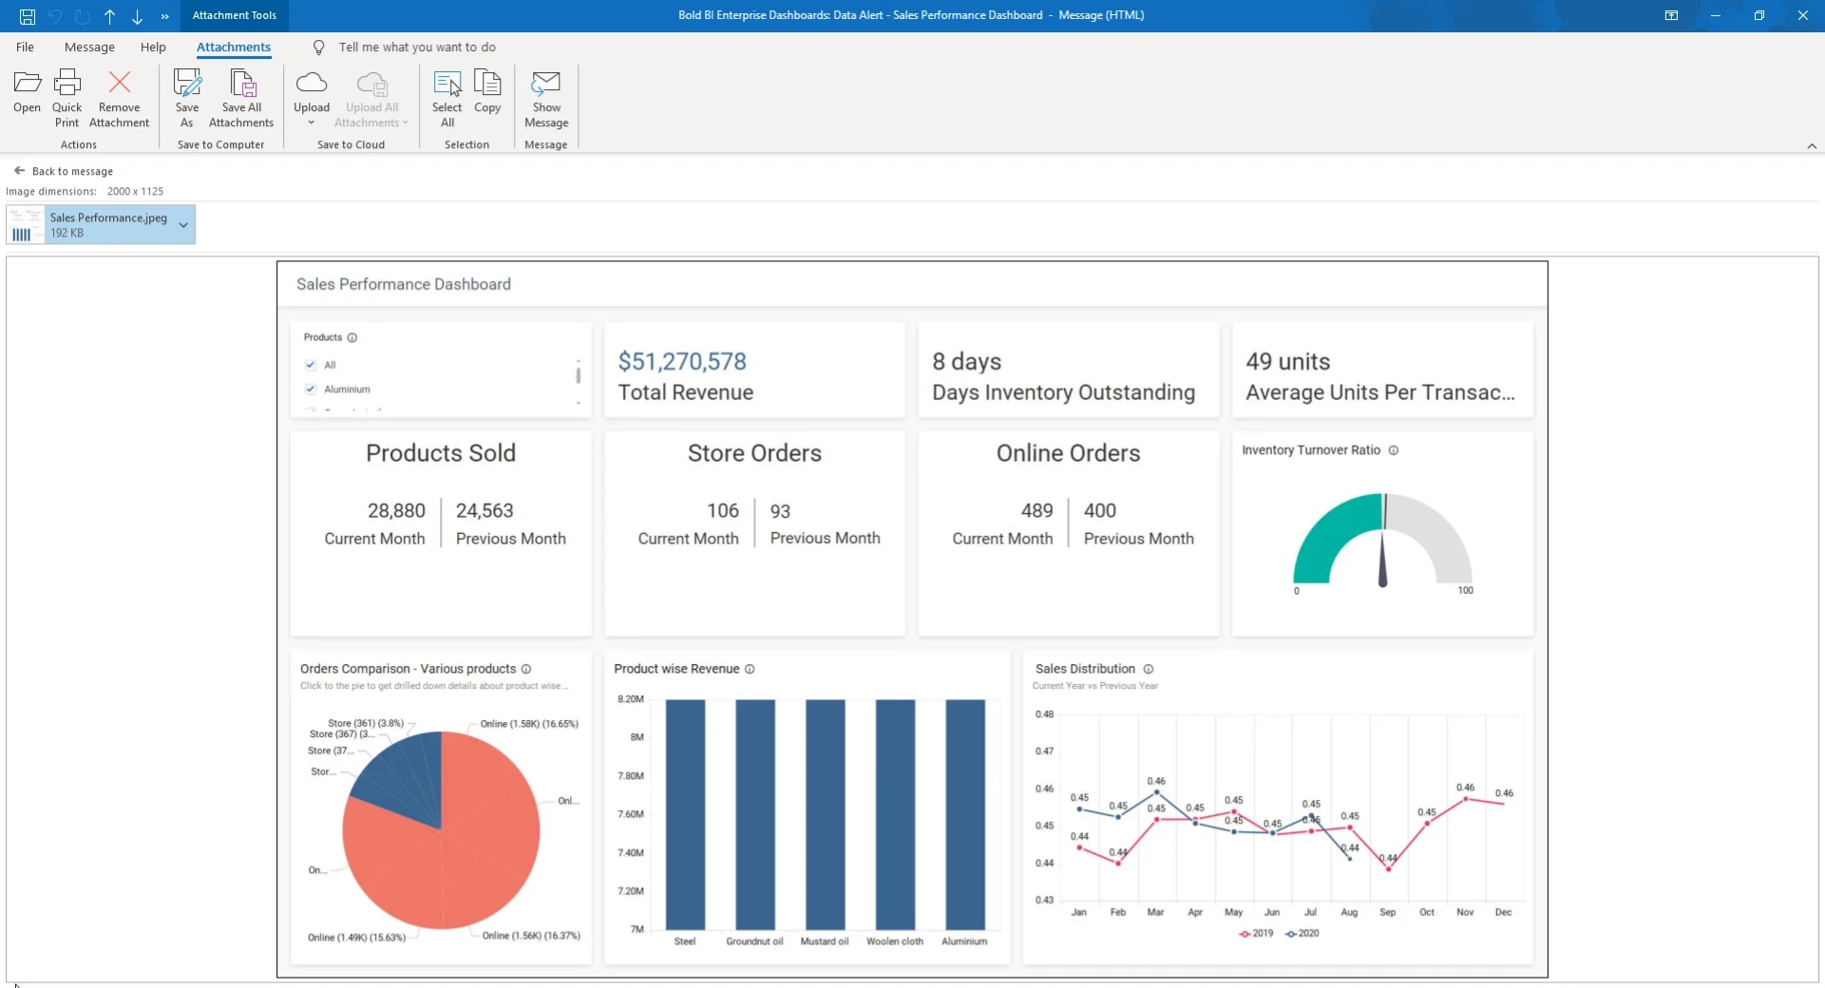1825x988 pixels.
Task: Switch to the Message tab
Action: [x=89, y=47]
